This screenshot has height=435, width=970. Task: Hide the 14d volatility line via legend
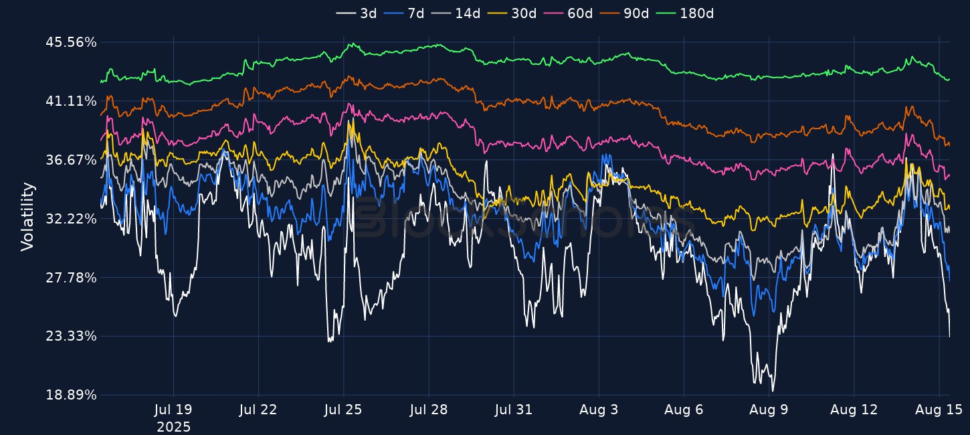(456, 13)
